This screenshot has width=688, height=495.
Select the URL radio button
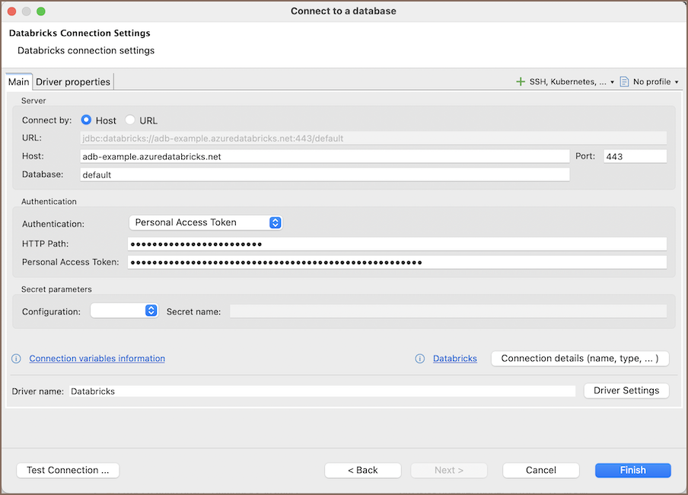pos(130,120)
